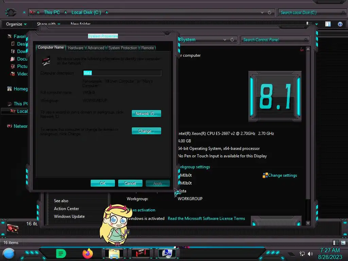Viewport: 348px width, 261px height.
Task: Click the System window scroll down arrow
Action: point(308,223)
